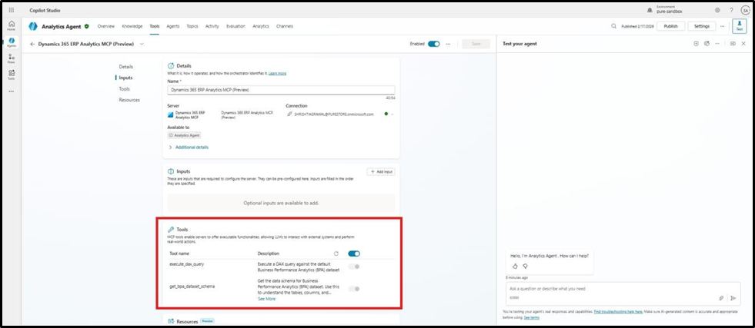Click the sidebar more (ellipsis) icon
755x328 pixels.
click(12, 91)
